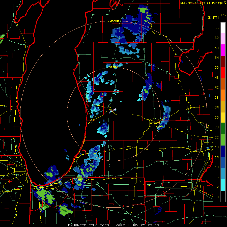
Task: Click the bright red legend swatch
Action: coord(223,73)
